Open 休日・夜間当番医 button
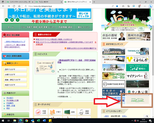The width and height of the screenshot is (154, 123). click(x=15, y=56)
